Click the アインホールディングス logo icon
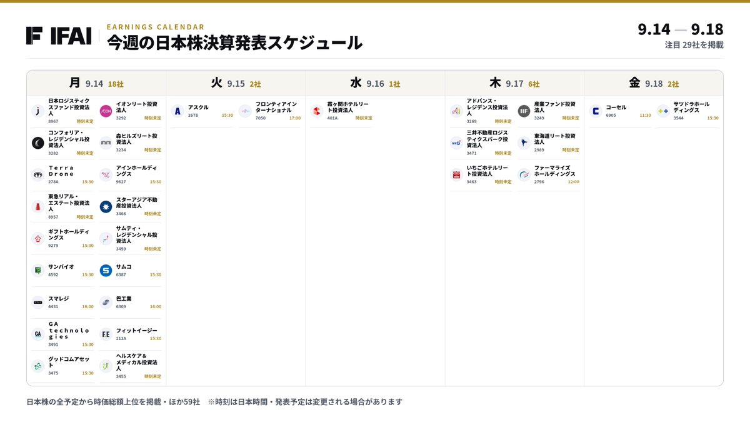 (x=106, y=175)
